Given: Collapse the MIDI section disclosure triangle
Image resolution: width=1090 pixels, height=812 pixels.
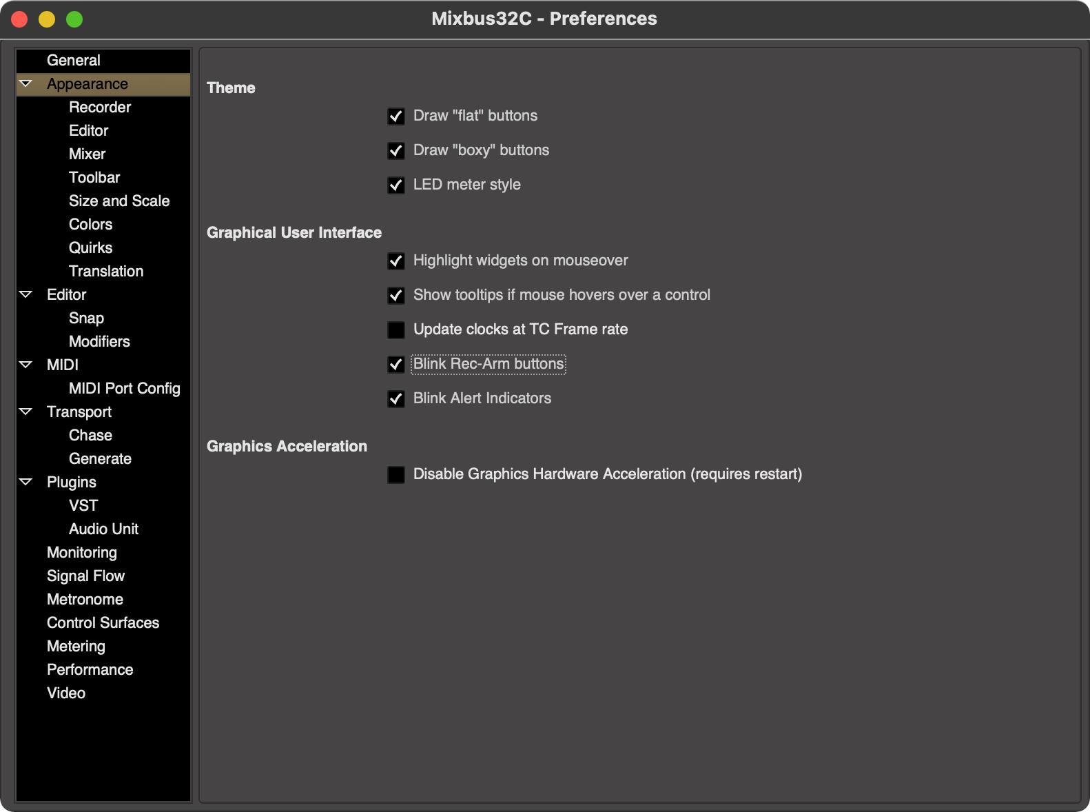Looking at the screenshot, I should point(26,365).
